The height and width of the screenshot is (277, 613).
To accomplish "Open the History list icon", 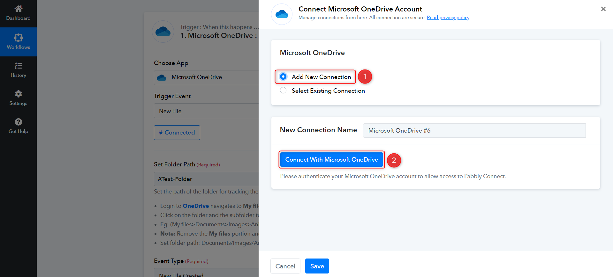I will click(x=18, y=66).
